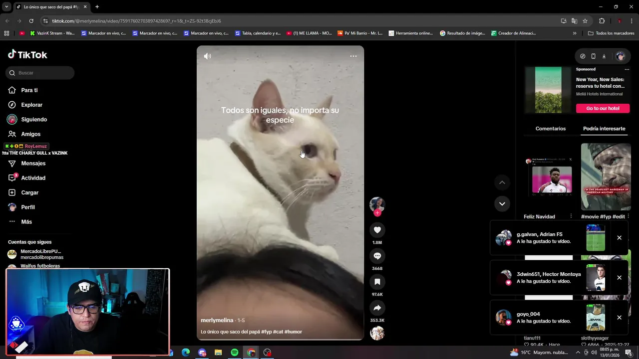Screen dimensions: 639x359
Task: Dismiss the goyo_004 like notification
Action: (x=619, y=318)
